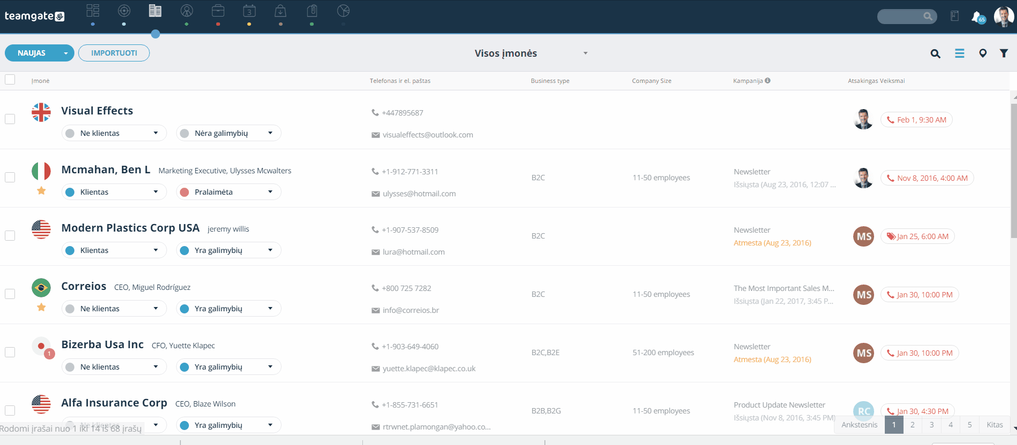Expand the NAUJAS button dropdown arrow
The height and width of the screenshot is (445, 1017).
coord(66,53)
